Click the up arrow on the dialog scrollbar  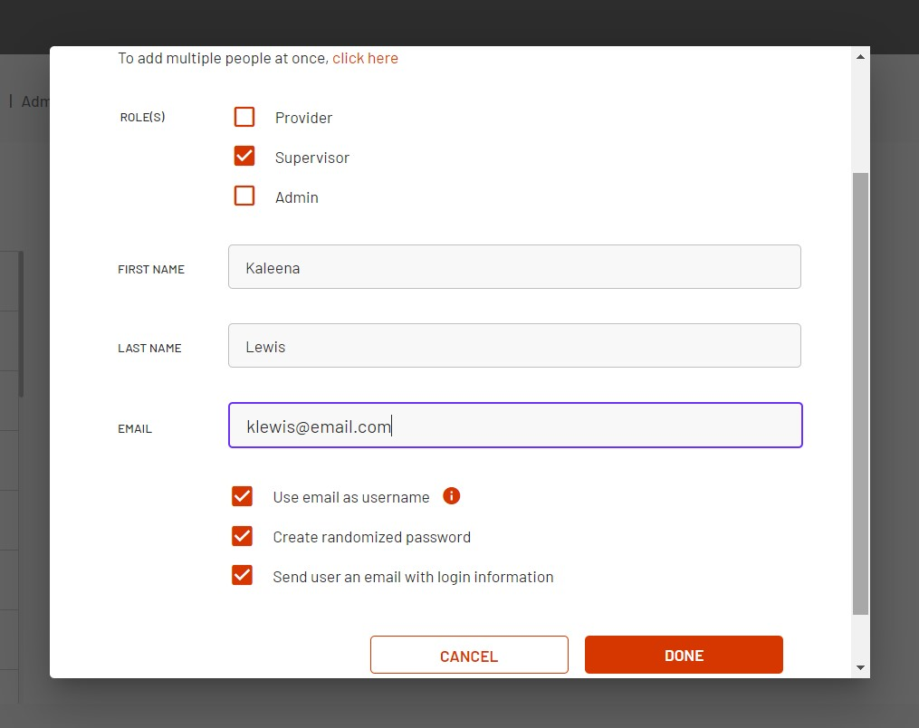[859, 55]
